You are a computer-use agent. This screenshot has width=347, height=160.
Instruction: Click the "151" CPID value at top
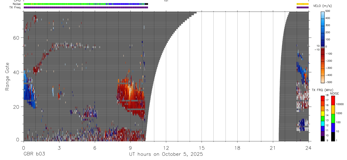click(x=166, y=1)
